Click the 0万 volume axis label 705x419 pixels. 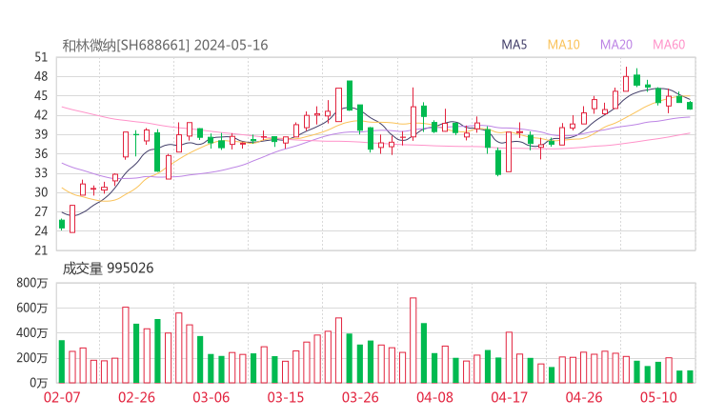click(x=39, y=383)
